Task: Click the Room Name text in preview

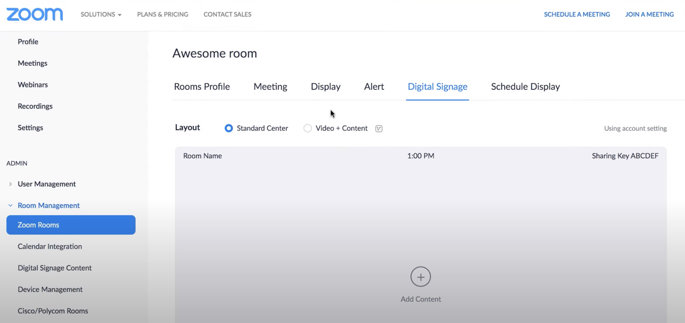Action: (x=203, y=156)
